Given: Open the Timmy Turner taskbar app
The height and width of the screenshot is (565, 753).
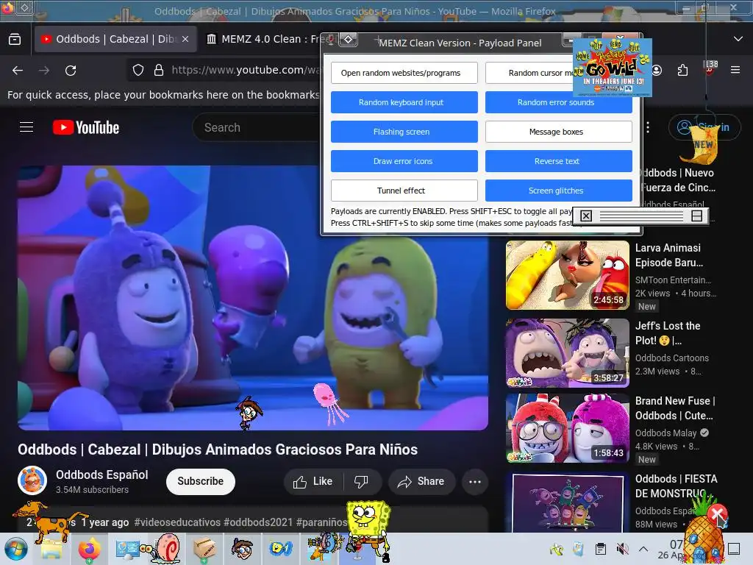Looking at the screenshot, I should coord(242,549).
